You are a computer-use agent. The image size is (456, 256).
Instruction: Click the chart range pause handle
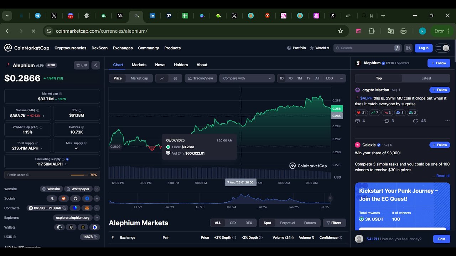point(330,198)
